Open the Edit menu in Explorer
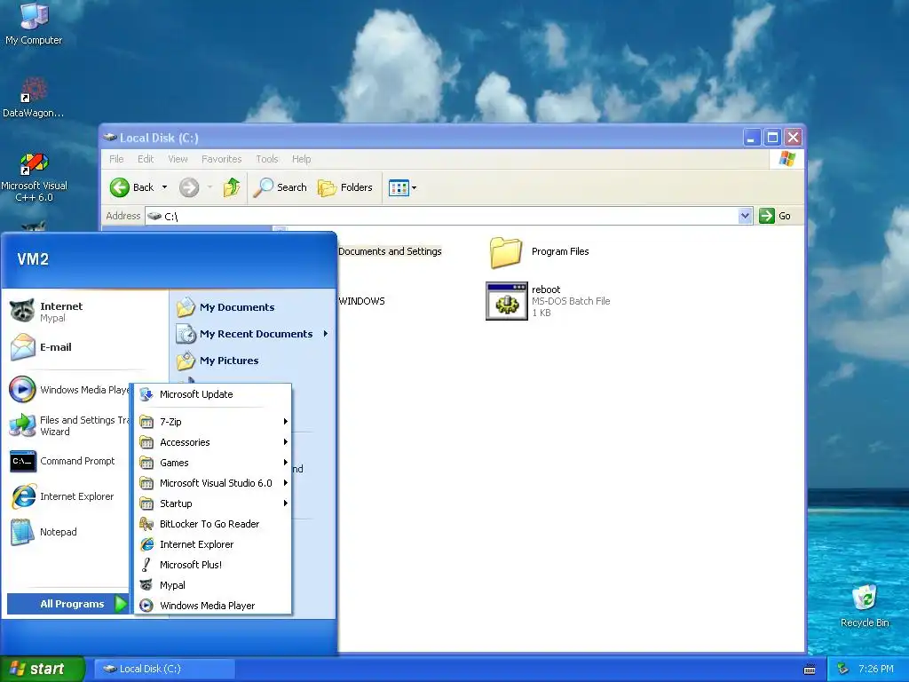Image resolution: width=909 pixels, height=682 pixels. tap(146, 159)
